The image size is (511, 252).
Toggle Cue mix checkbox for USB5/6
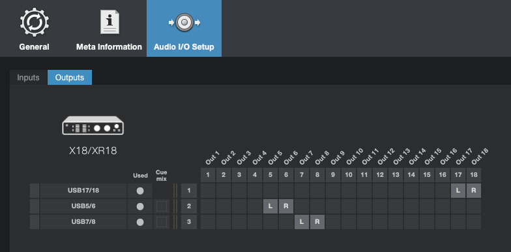[x=162, y=206]
